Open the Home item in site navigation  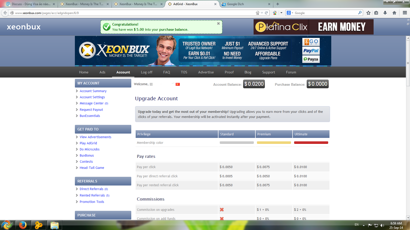click(84, 72)
